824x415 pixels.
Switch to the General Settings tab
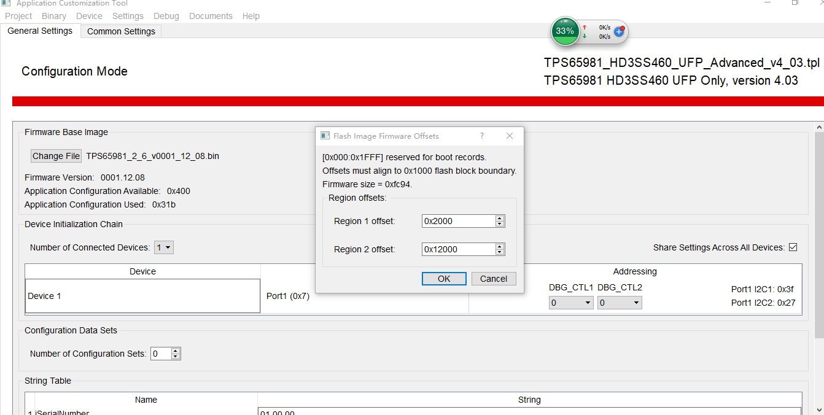(x=40, y=31)
